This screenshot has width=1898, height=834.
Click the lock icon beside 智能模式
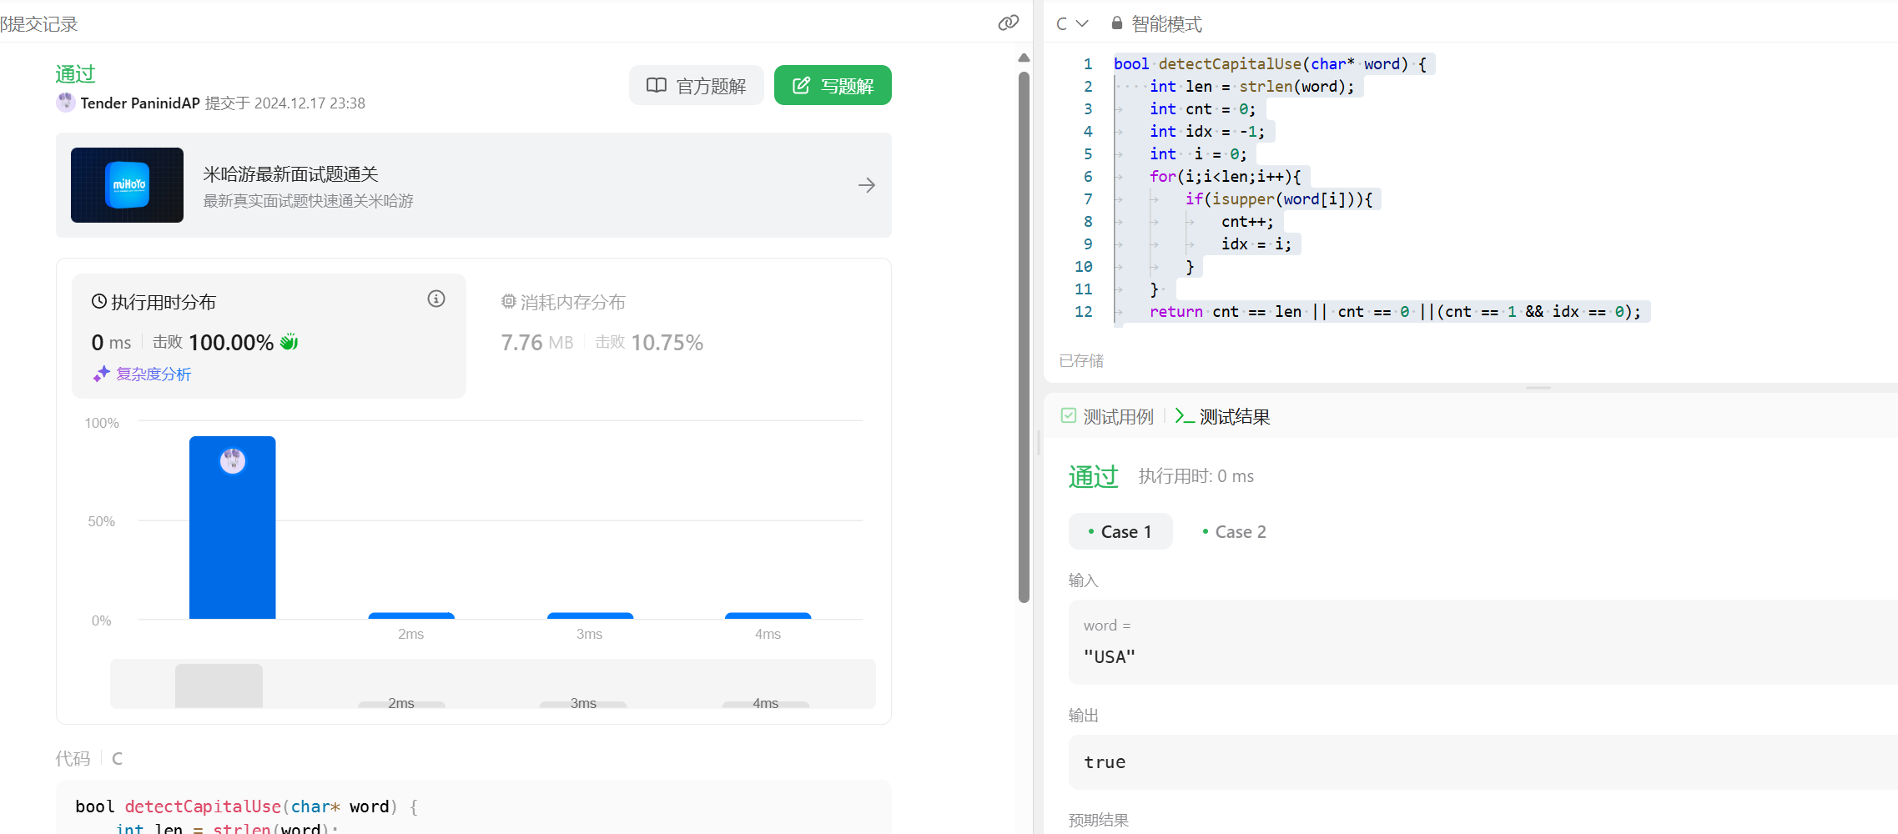[1116, 23]
